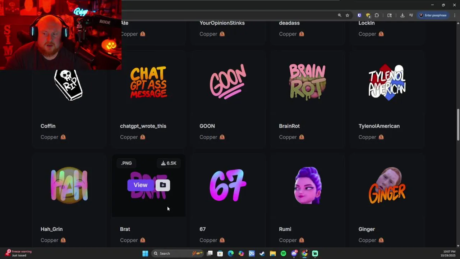The height and width of the screenshot is (259, 460).
Task: Click the page vertical scrollbar thumb
Action: tap(458, 125)
